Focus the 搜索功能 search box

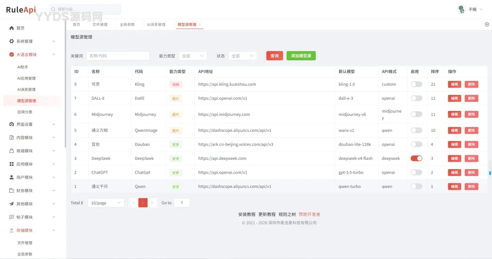[85, 9]
